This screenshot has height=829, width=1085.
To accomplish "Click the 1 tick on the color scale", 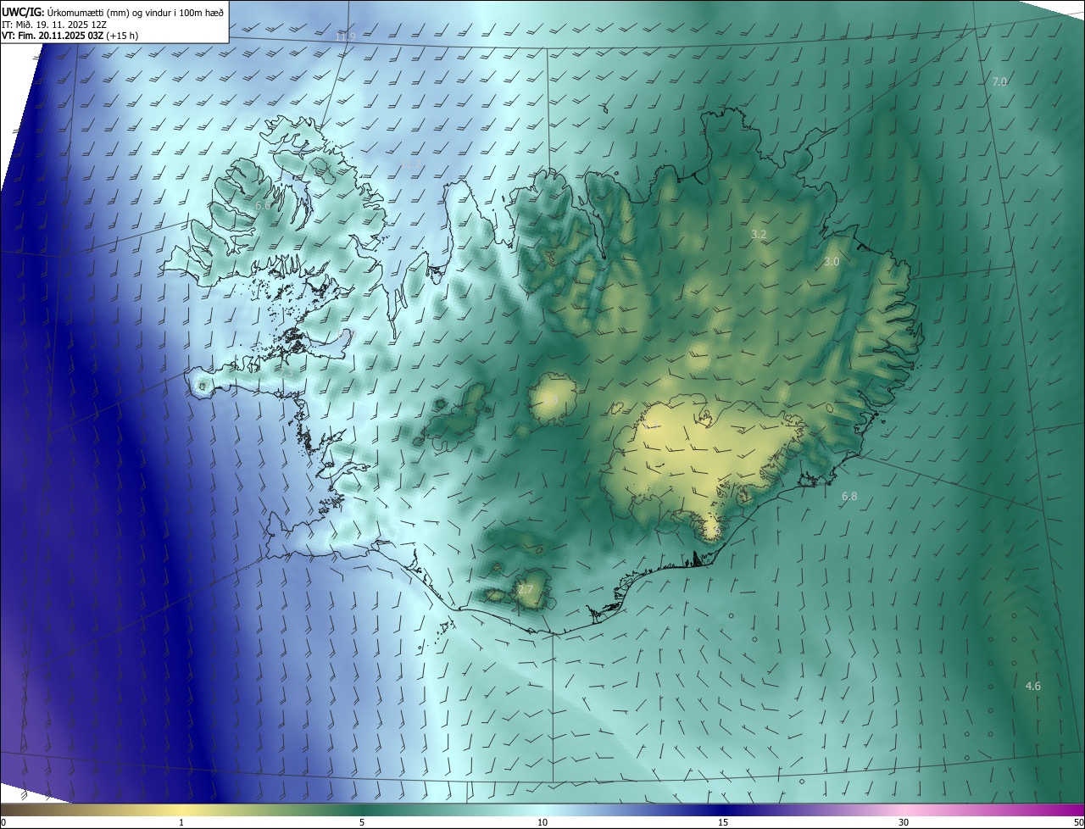I will 181,822.
